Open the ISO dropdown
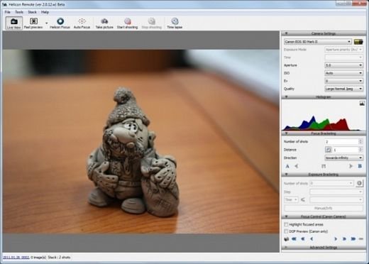 click(x=343, y=73)
